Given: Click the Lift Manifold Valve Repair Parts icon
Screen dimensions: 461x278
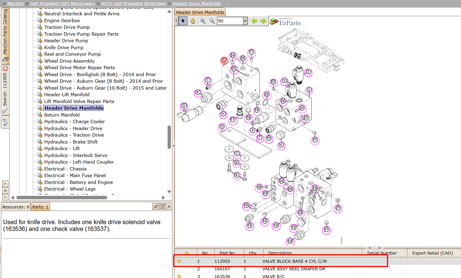Looking at the screenshot, I should 40,101.
